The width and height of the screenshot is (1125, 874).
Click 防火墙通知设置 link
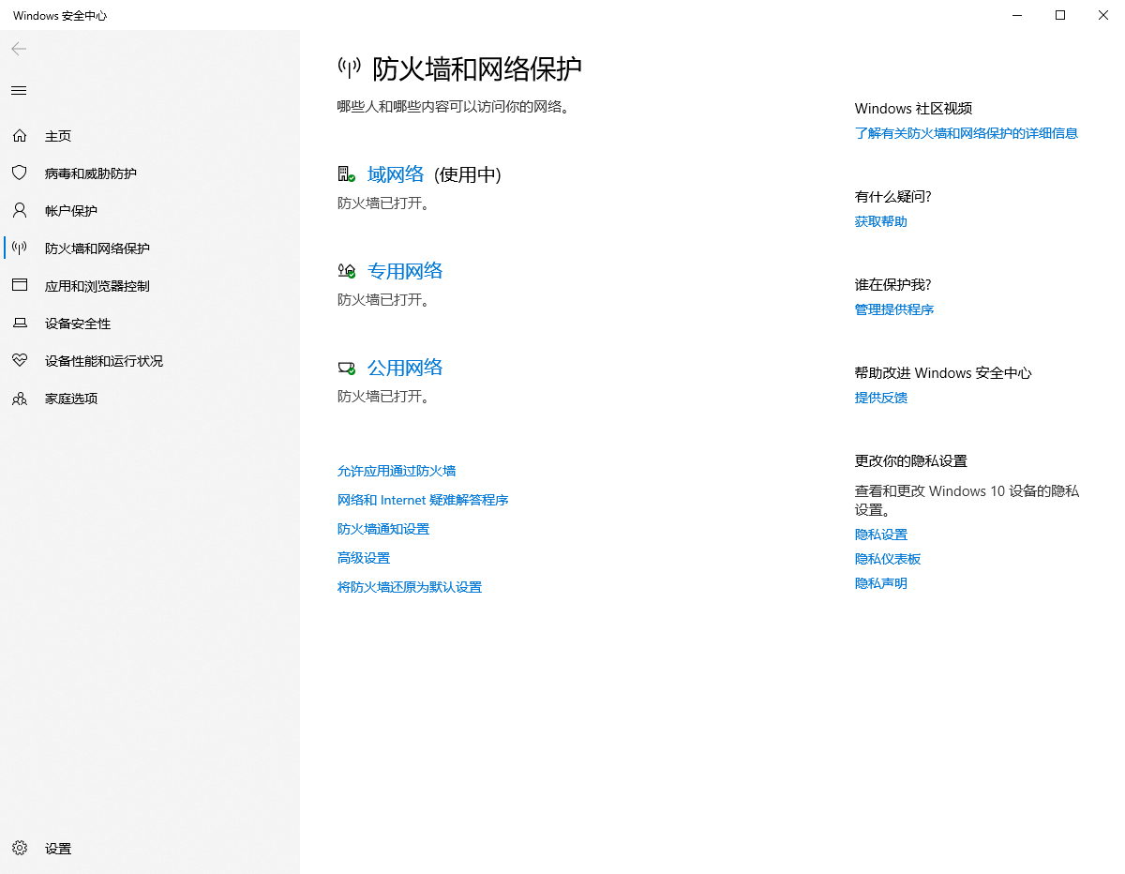(x=383, y=529)
